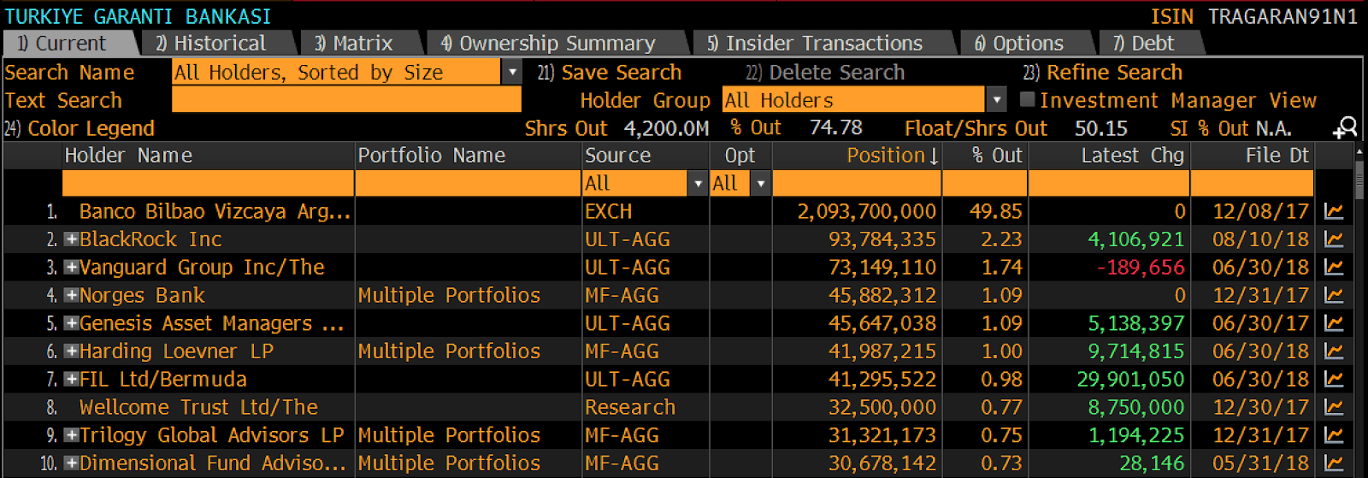Open chart icon for BlackRock Inc row

[x=1334, y=239]
